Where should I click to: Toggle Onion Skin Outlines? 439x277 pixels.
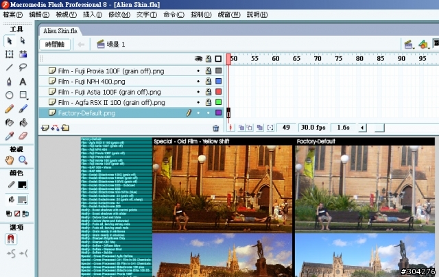coord(249,128)
